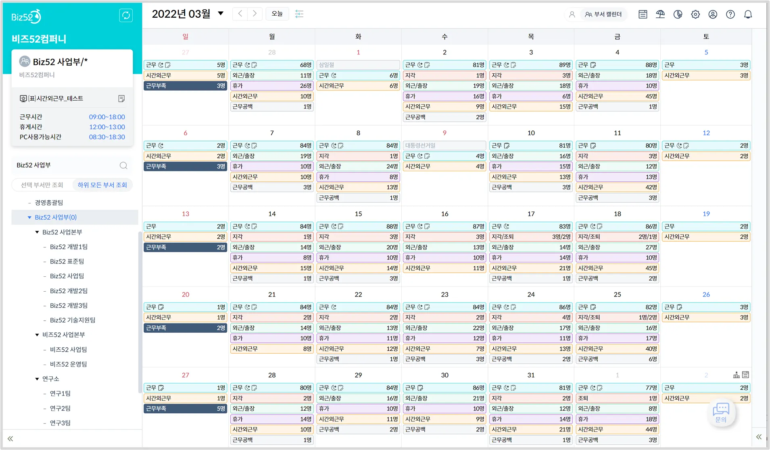
Task: Open 삼일절 holiday label on March 1
Action: pyautogui.click(x=358, y=65)
